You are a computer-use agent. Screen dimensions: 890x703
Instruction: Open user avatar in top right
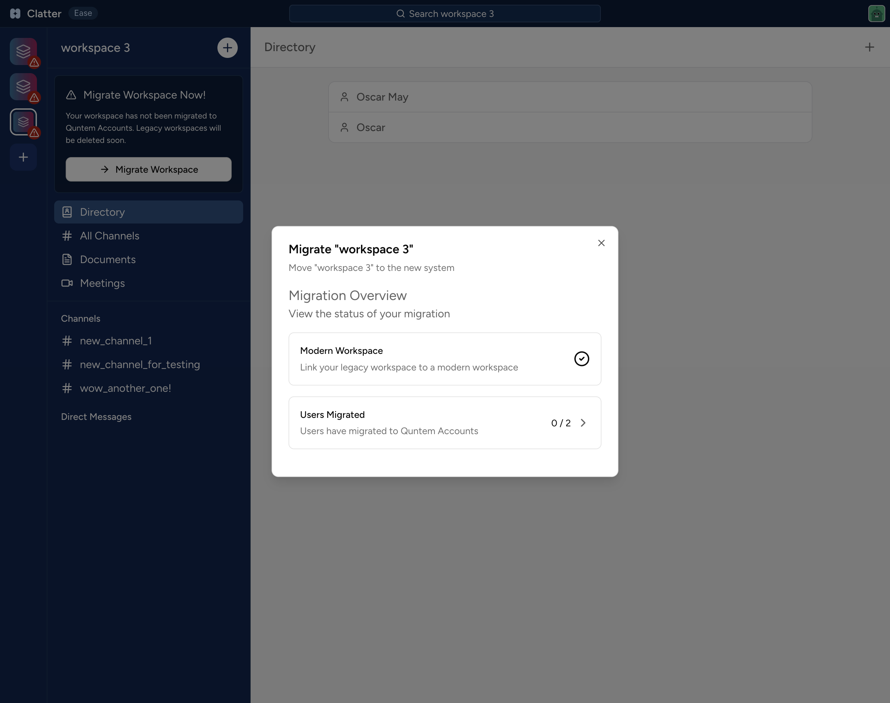pyautogui.click(x=876, y=14)
